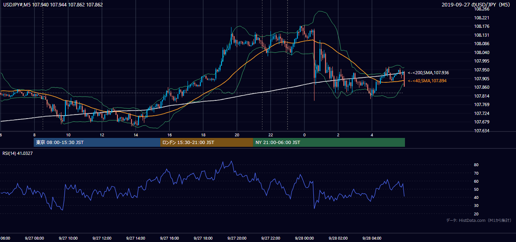Image resolution: width=516 pixels, height=242 pixels.
Task: Click hour tick 12 under the price chart
Action: [102, 135]
